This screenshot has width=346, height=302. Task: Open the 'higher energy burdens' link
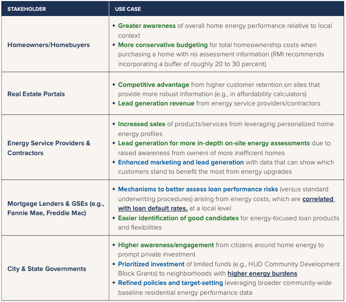262,274
